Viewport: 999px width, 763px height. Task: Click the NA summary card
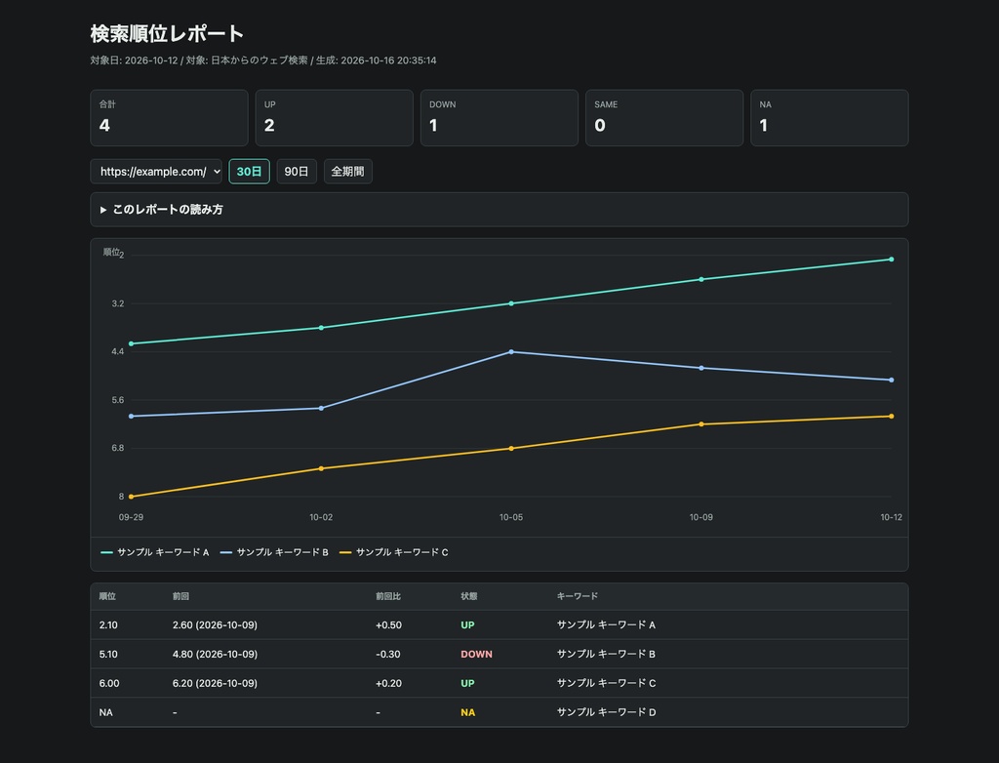click(x=829, y=118)
